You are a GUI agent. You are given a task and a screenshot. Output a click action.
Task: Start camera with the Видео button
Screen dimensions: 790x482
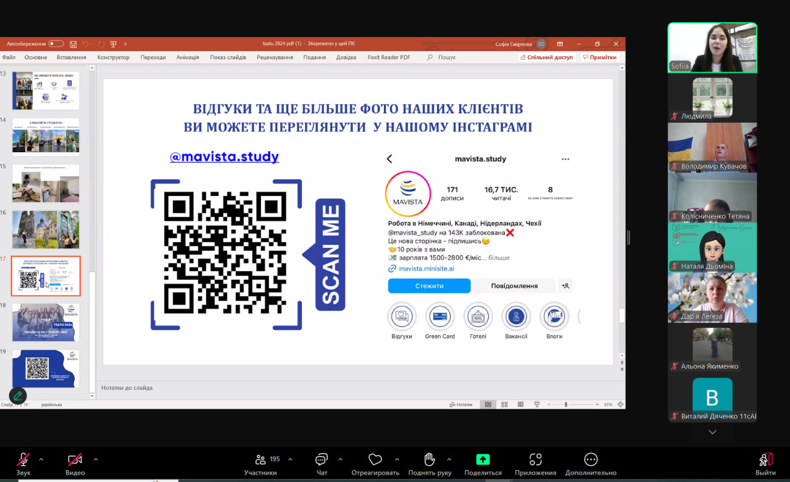pyautogui.click(x=75, y=464)
